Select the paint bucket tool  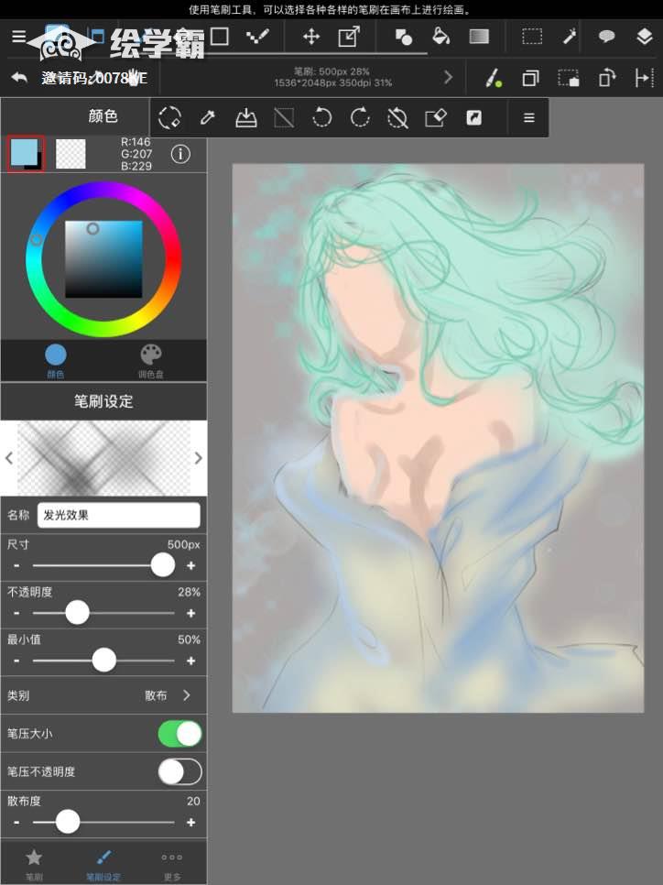point(440,37)
